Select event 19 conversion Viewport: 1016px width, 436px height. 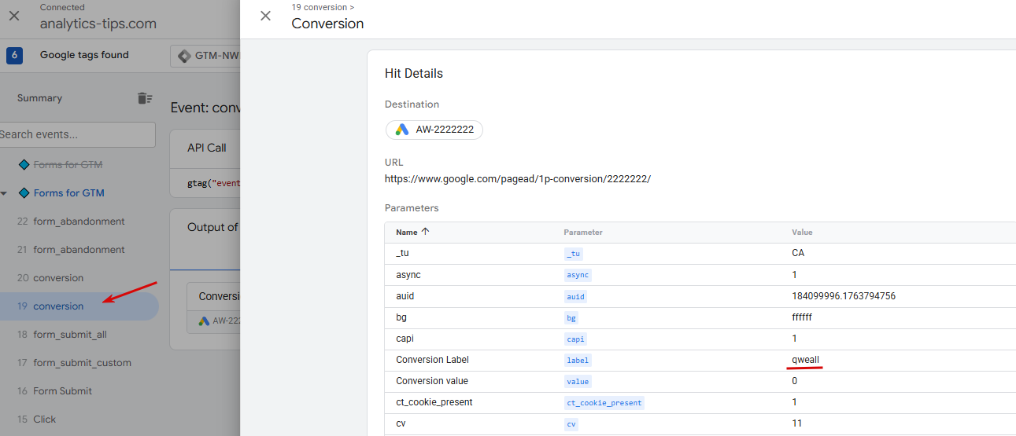coord(58,306)
